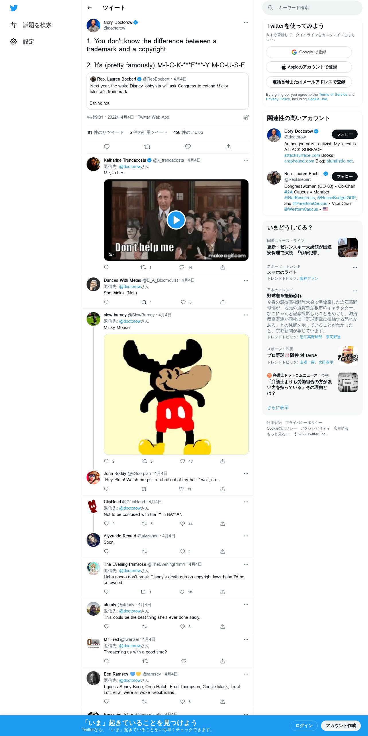This screenshot has height=736, width=368.
Task: View the 5 件の引用ツイート list
Action: tap(148, 132)
